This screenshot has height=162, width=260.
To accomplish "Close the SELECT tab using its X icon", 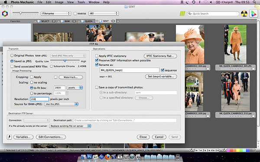I will 36,21.
